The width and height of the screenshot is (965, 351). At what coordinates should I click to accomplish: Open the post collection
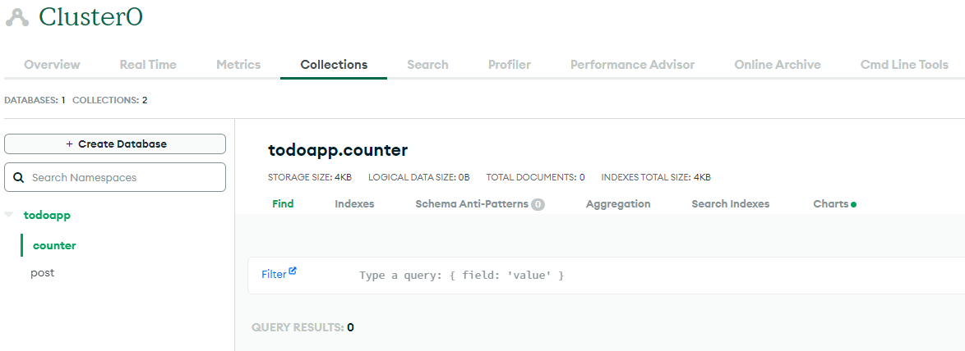[x=43, y=272]
